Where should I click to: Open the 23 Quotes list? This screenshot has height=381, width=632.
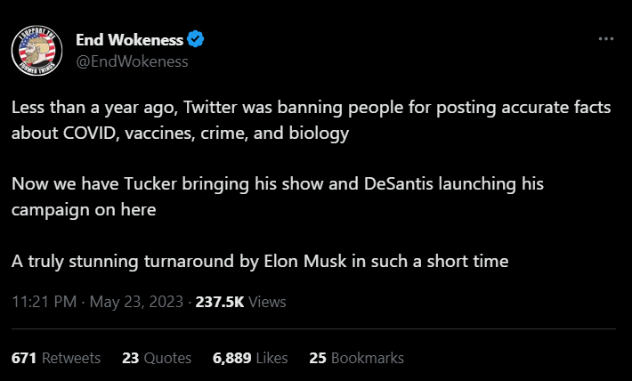pyautogui.click(x=157, y=358)
